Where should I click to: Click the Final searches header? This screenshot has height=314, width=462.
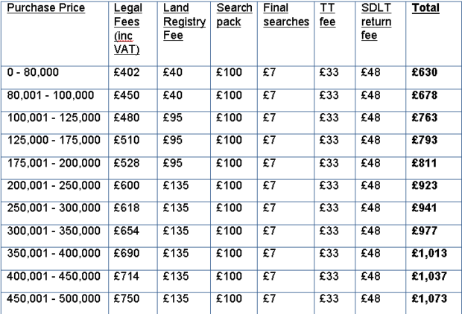tap(286, 15)
